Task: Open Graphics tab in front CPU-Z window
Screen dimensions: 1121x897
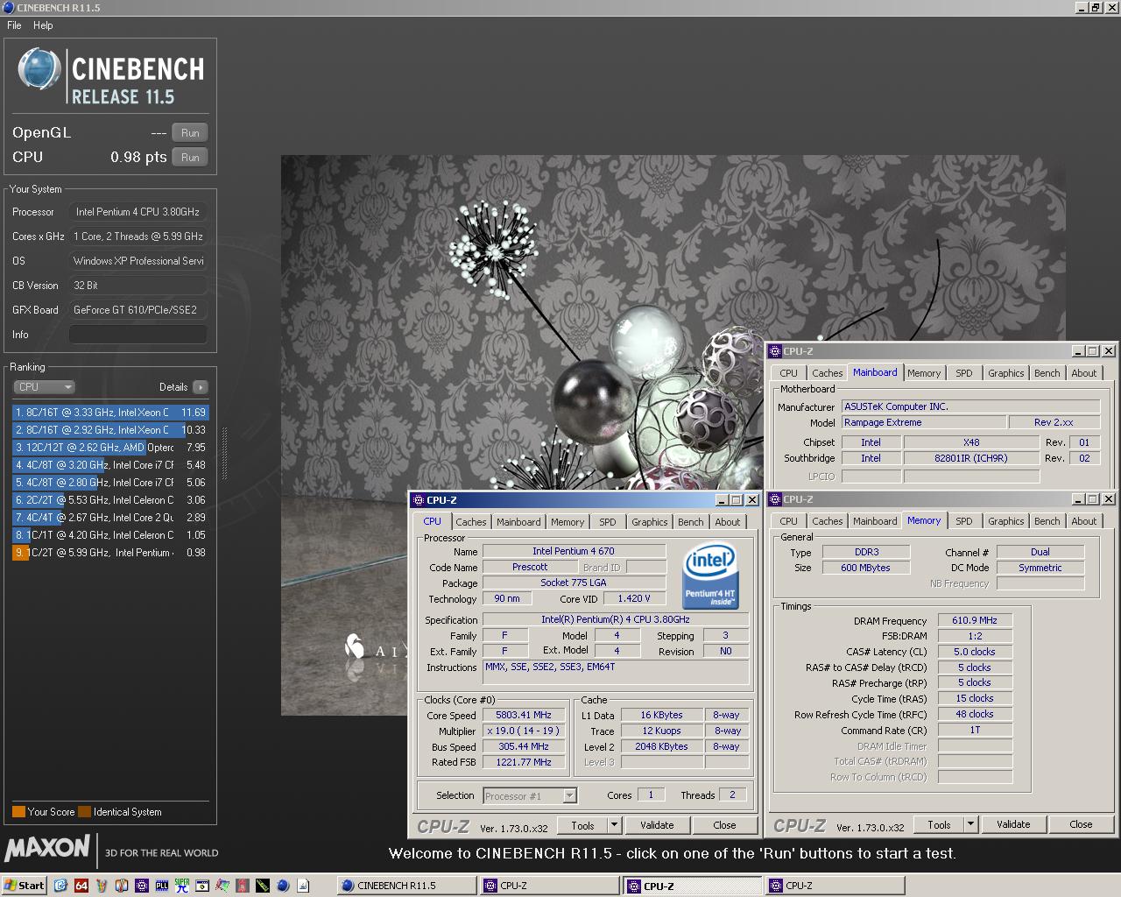Action: coord(650,522)
